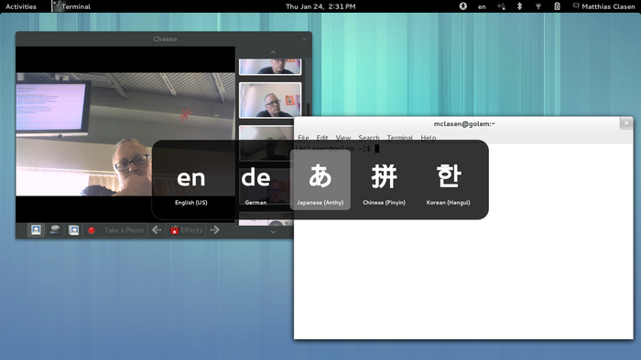Open volume control in top bar
Image resolution: width=641 pixels, height=360 pixels.
click(x=501, y=6)
